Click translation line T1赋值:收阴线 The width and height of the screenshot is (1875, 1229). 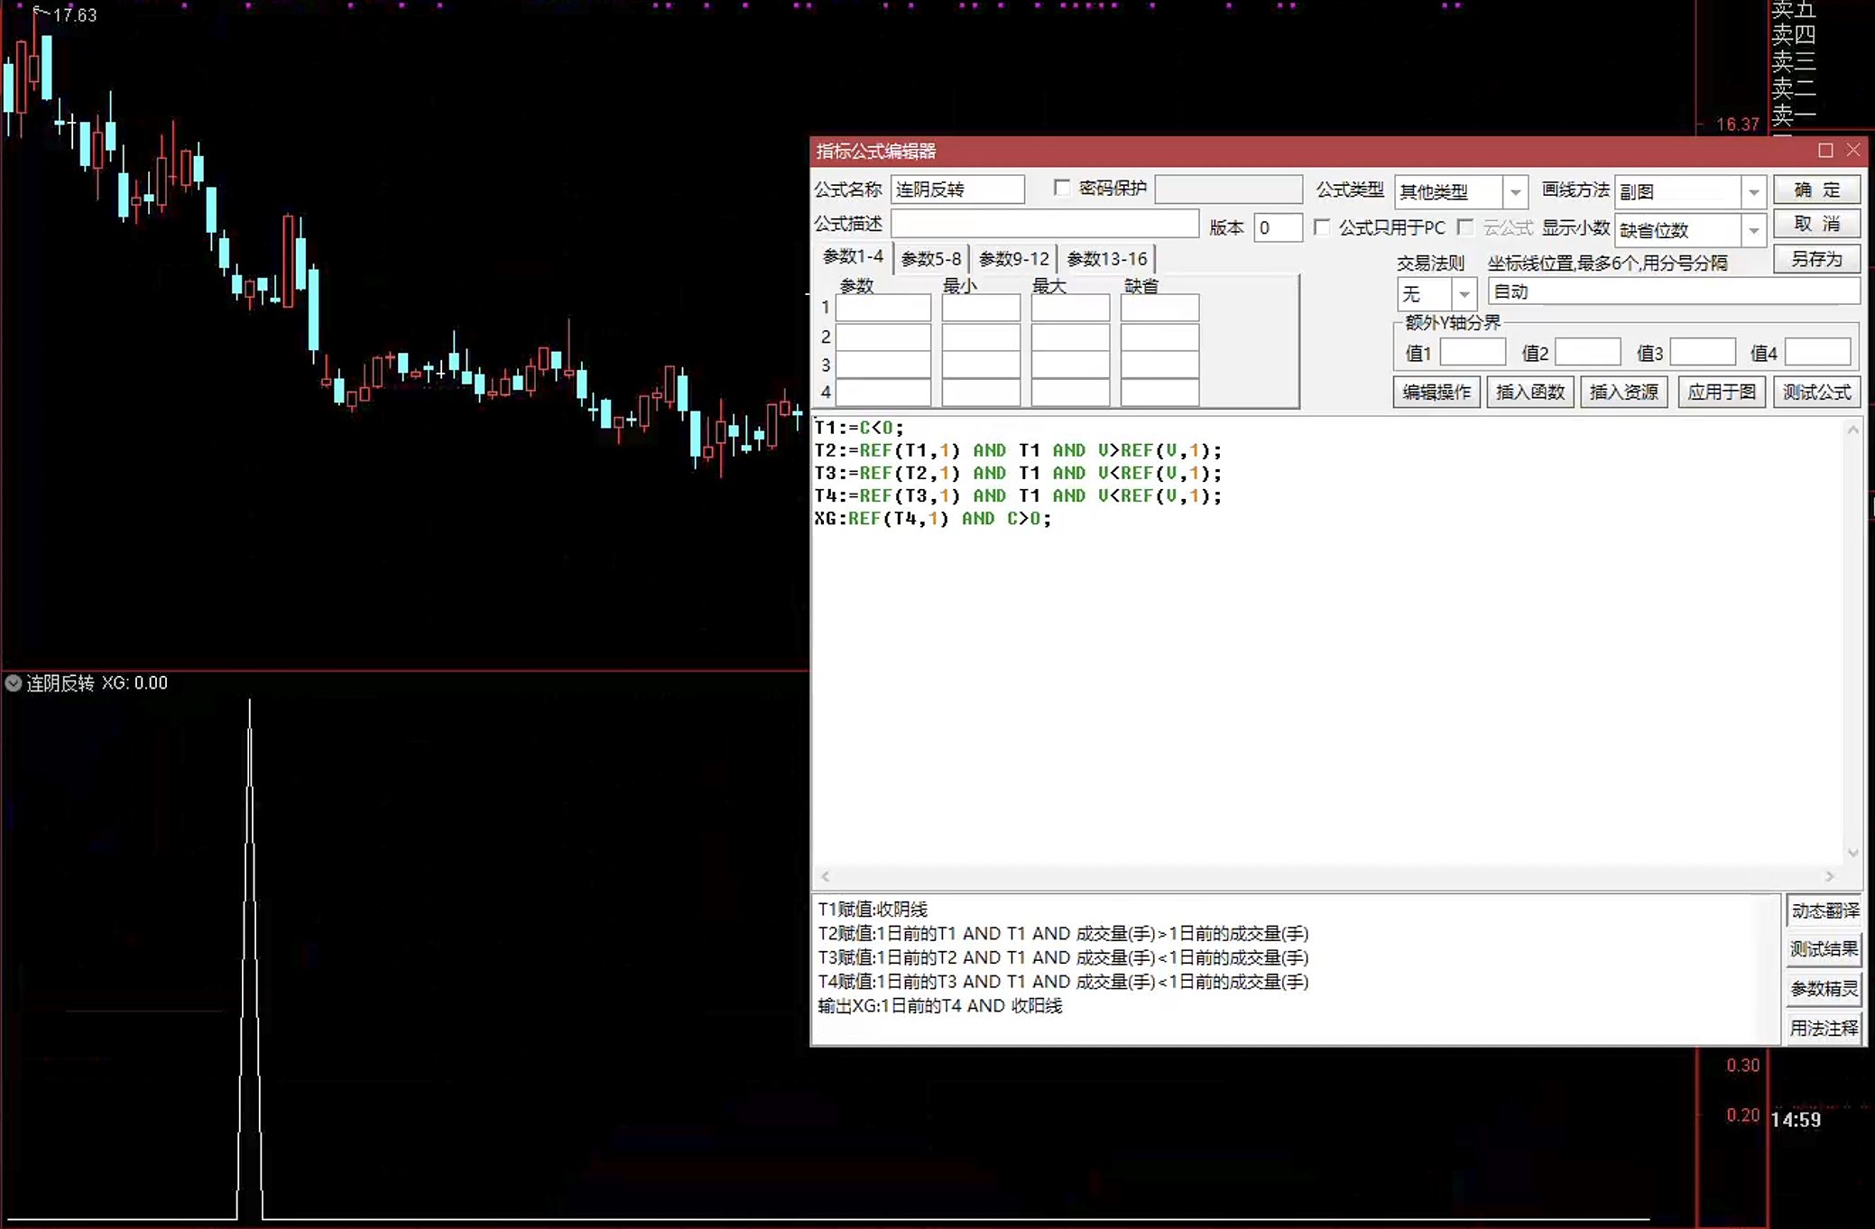point(873,910)
